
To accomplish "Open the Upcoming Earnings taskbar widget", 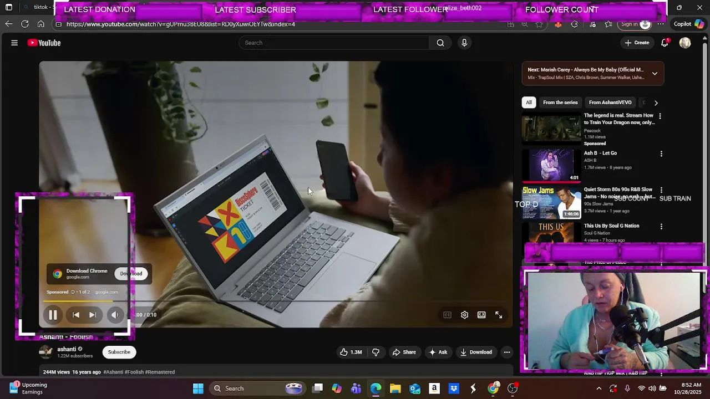I will pos(29,388).
